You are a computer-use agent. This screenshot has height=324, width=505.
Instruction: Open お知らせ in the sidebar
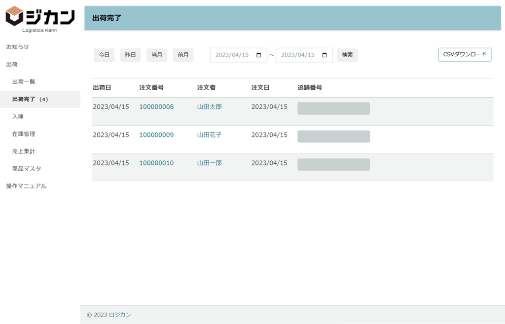coord(18,47)
